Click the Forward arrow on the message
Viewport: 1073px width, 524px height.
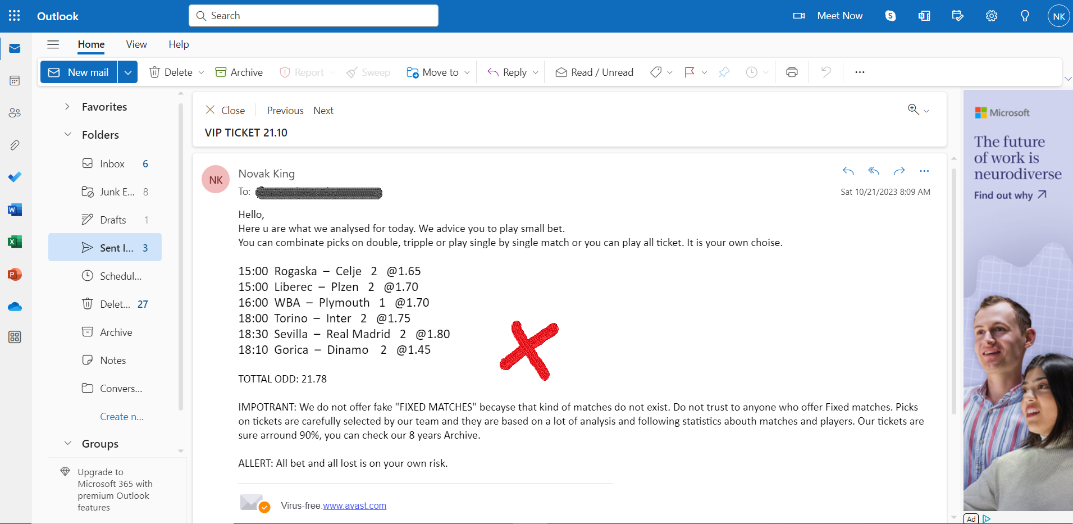pyautogui.click(x=899, y=171)
